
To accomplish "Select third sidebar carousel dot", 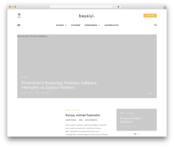I will tap(139, 134).
